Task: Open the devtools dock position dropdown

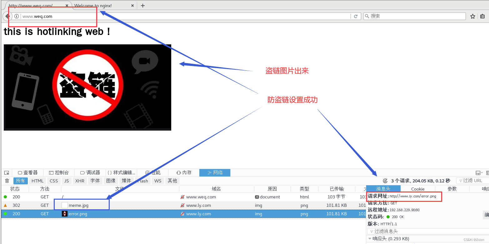Action: coord(479,173)
